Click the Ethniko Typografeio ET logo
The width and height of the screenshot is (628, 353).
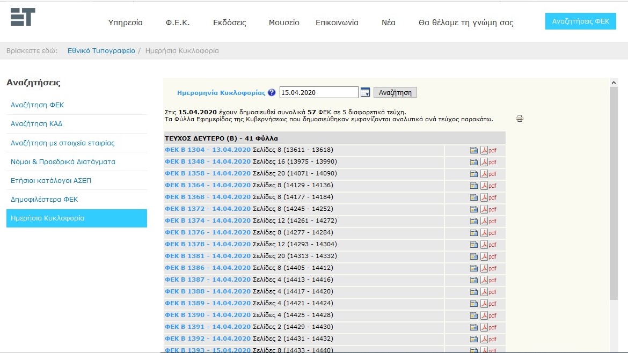(x=23, y=17)
